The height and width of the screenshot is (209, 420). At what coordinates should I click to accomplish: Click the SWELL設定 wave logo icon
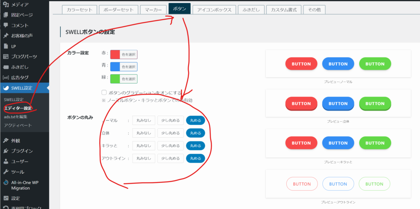pos(6,88)
